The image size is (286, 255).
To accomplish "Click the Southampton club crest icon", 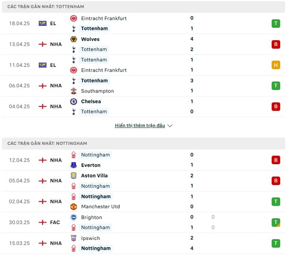I will (x=74, y=91).
